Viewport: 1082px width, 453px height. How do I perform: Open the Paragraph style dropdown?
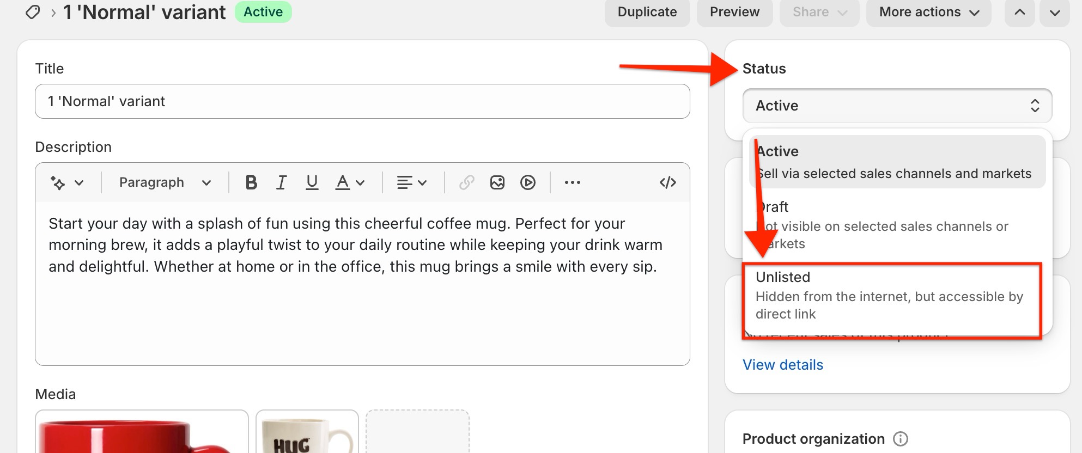(x=165, y=182)
